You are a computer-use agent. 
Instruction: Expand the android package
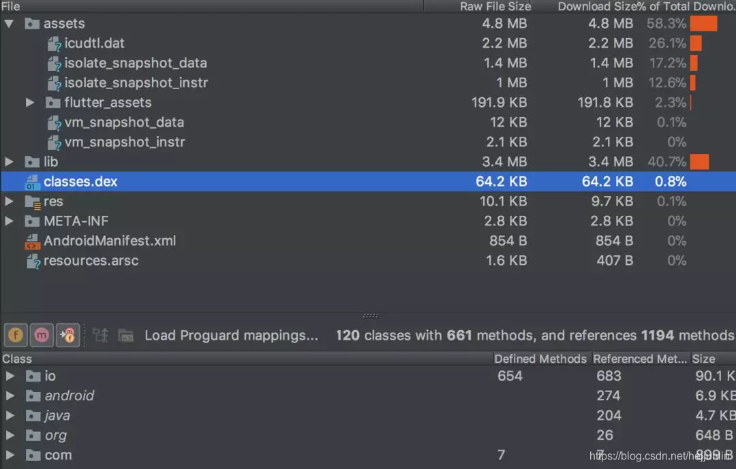pyautogui.click(x=10, y=396)
